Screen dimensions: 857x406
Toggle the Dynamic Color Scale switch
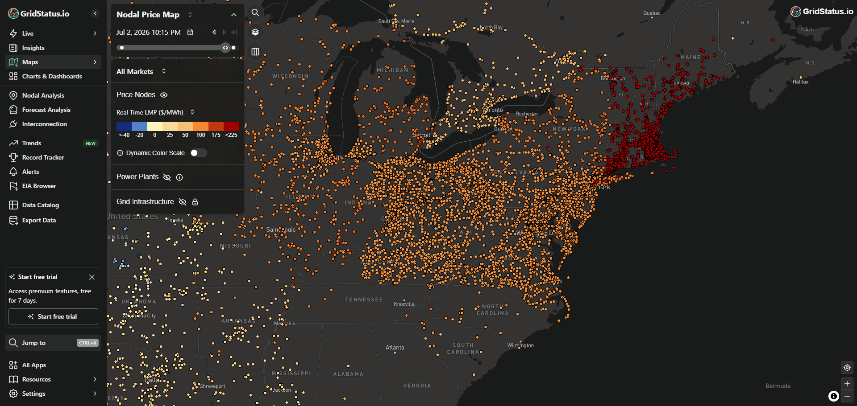click(x=199, y=153)
